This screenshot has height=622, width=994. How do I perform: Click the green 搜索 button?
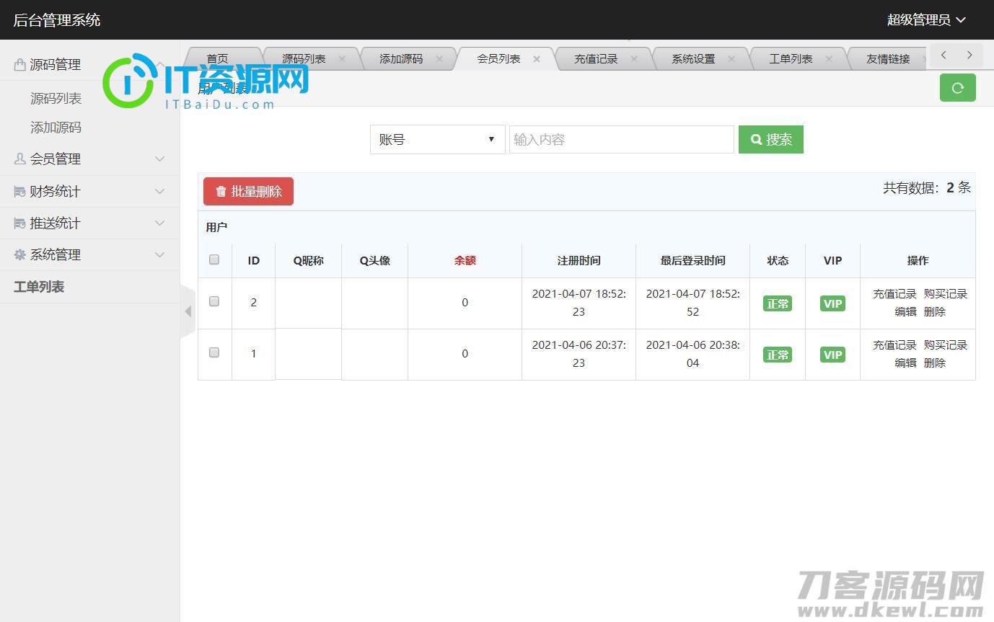pyautogui.click(x=770, y=140)
